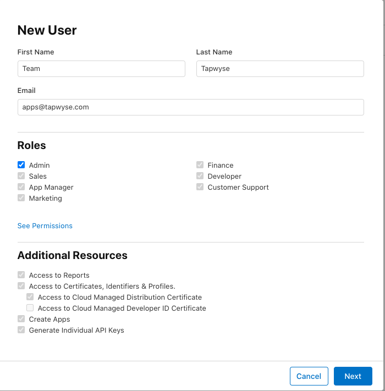The width and height of the screenshot is (385, 391).
Task: Toggle the Finance role checkbox
Action: (x=200, y=165)
